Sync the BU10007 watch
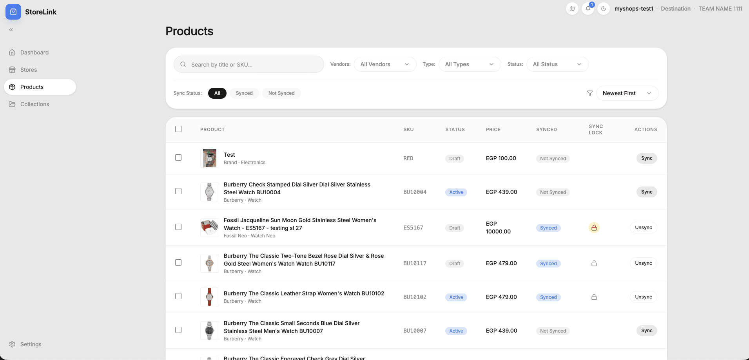Screen dimensions: 749x360 tap(647, 331)
